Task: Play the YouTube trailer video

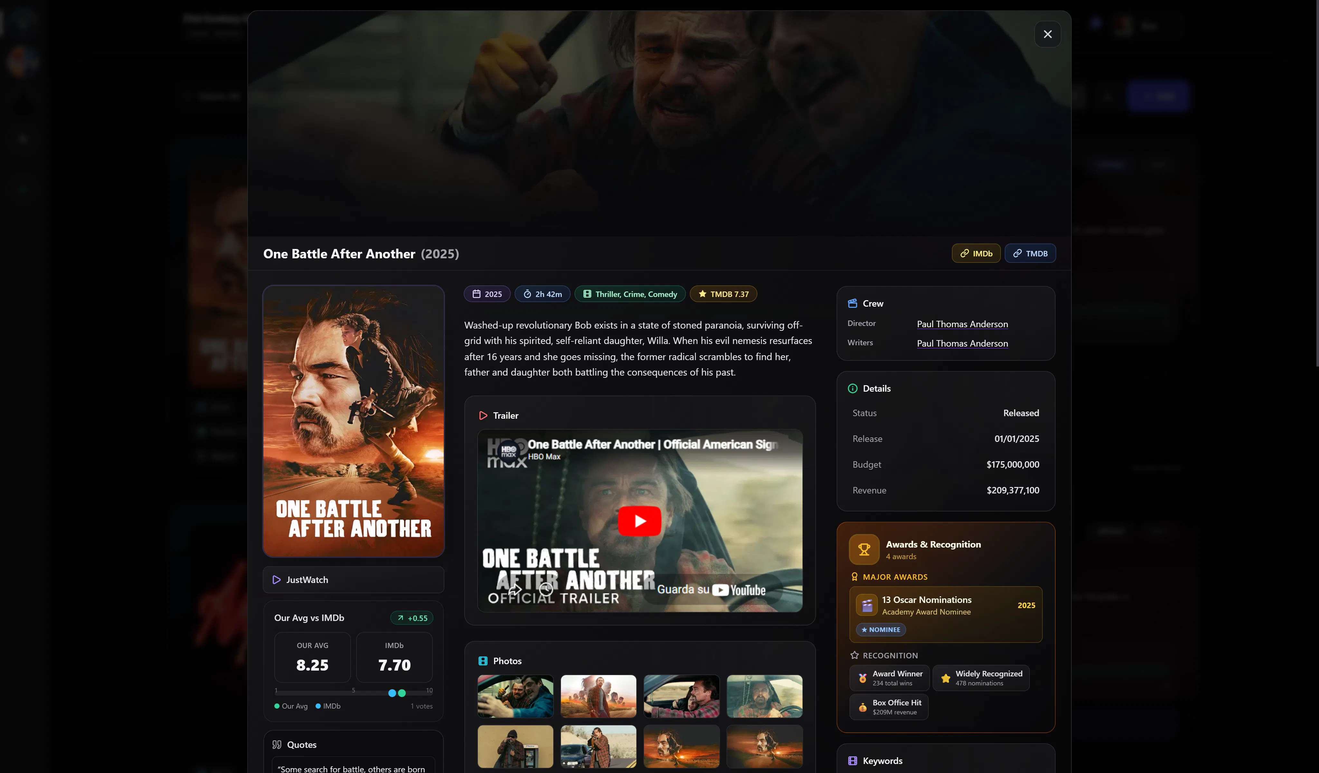Action: click(x=640, y=521)
